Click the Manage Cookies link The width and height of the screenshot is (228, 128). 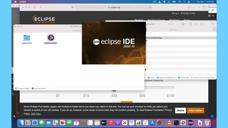point(188,13)
